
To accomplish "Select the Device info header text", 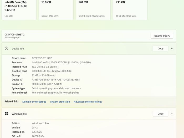I will 18,49.
